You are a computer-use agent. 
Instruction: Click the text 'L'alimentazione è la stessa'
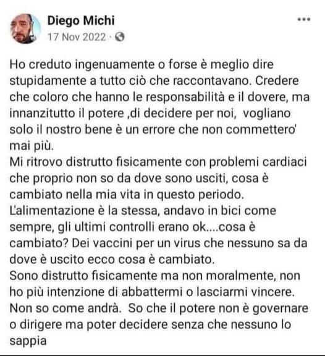(x=83, y=211)
